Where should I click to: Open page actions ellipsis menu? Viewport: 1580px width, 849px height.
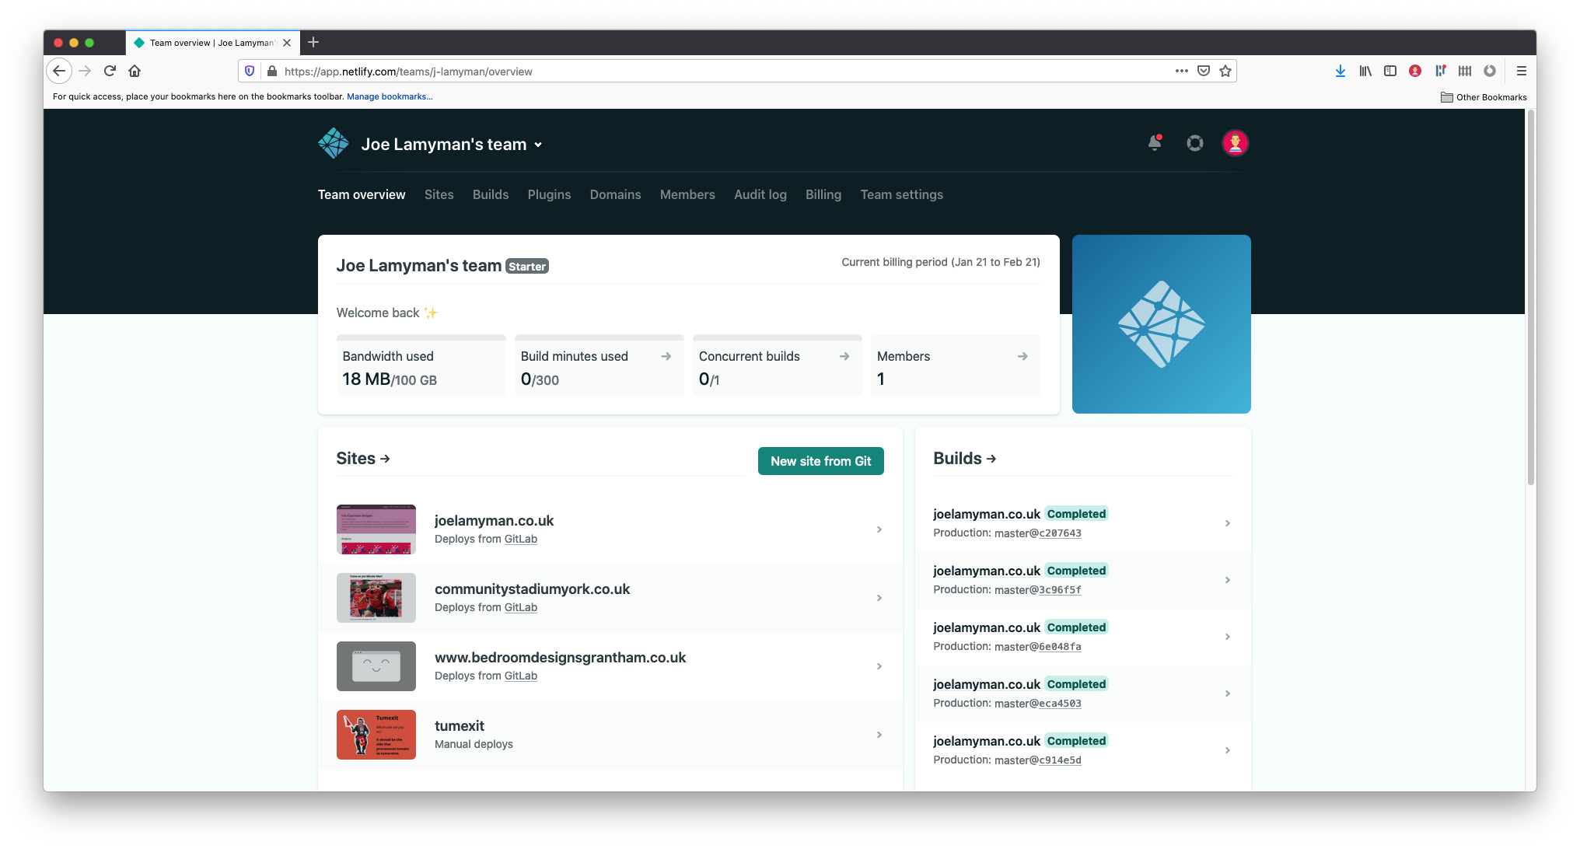pyautogui.click(x=1182, y=71)
